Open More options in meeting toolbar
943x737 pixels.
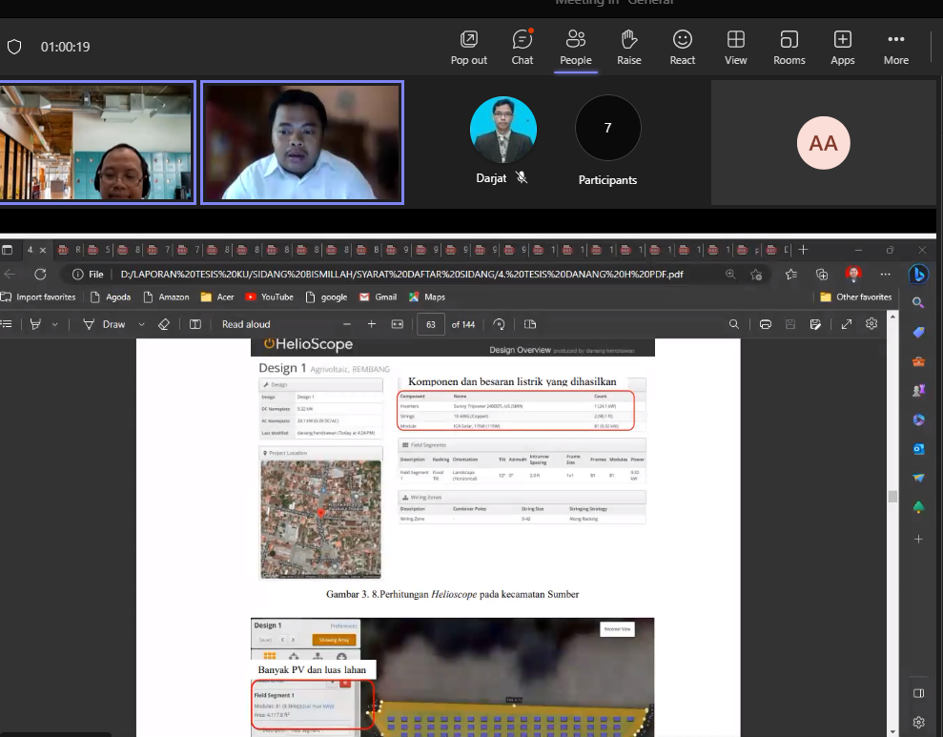[895, 47]
